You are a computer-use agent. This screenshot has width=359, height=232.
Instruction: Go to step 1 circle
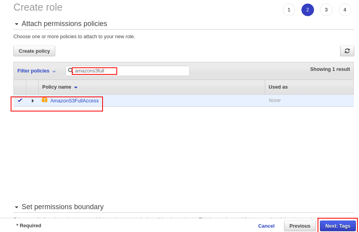[289, 10]
